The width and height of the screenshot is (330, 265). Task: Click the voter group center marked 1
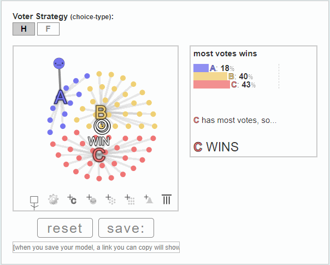pos(102,126)
